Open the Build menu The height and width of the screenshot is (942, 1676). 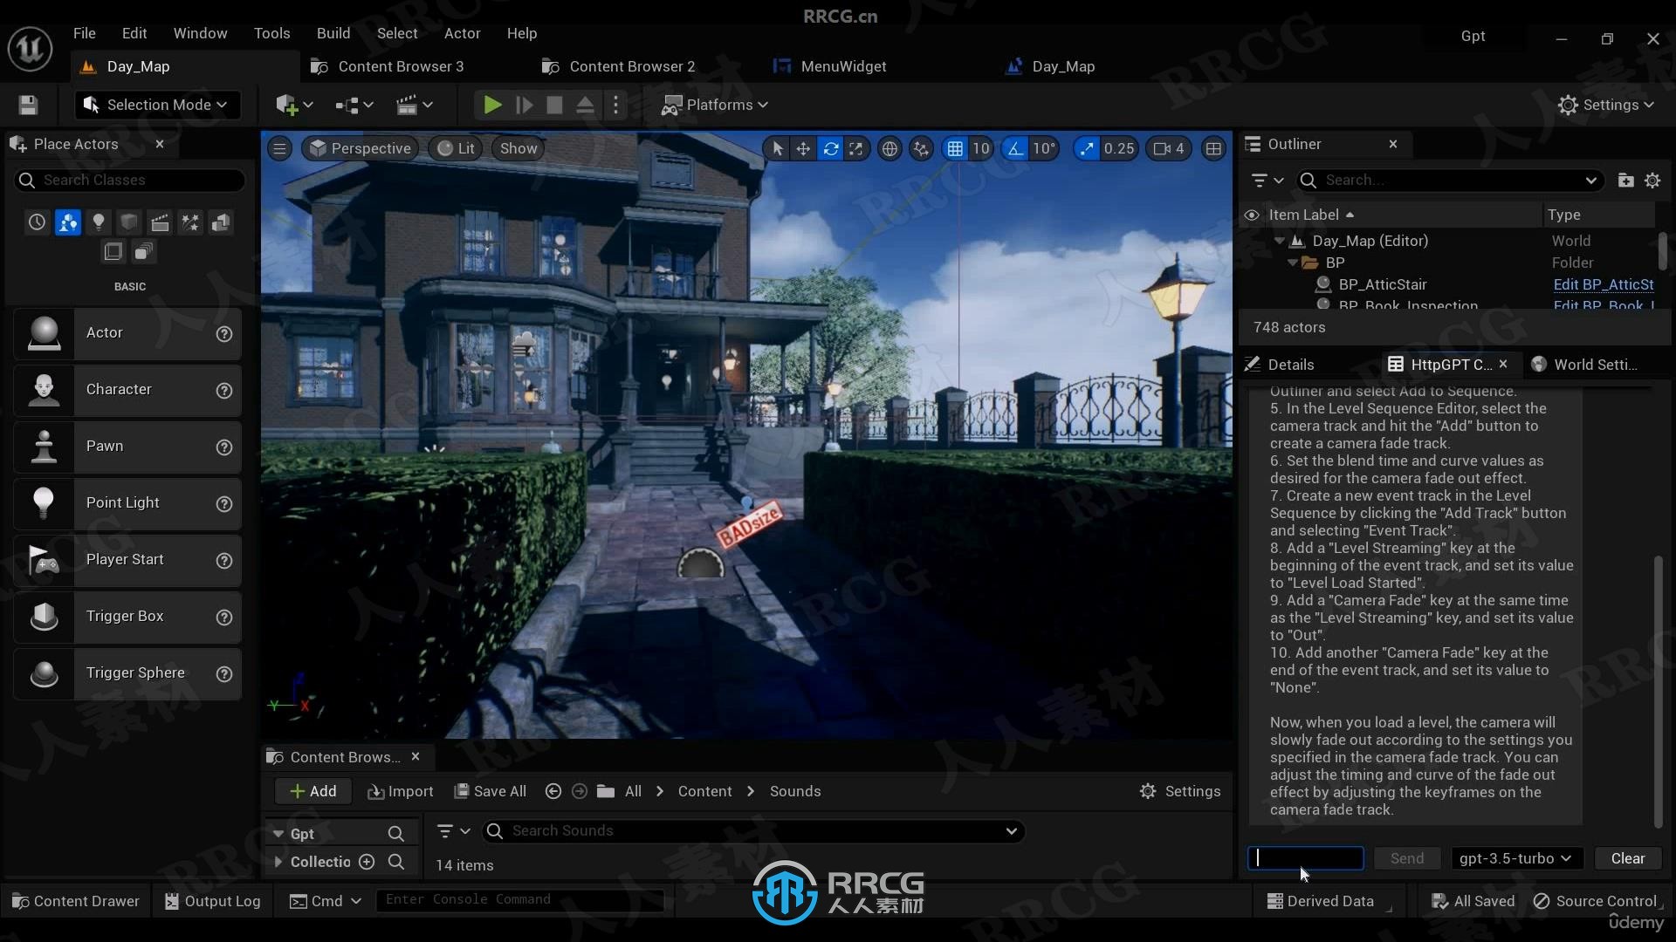click(333, 33)
